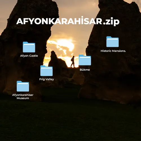The height and width of the screenshot is (141, 141).
Task: Click the Afyonkarahisar Museum text label
Action: pyautogui.click(x=23, y=96)
